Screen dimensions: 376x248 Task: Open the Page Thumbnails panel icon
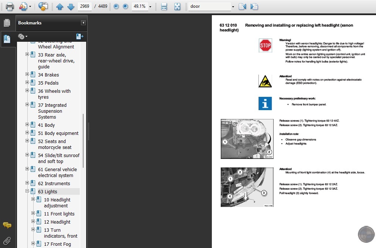pyautogui.click(x=7, y=23)
